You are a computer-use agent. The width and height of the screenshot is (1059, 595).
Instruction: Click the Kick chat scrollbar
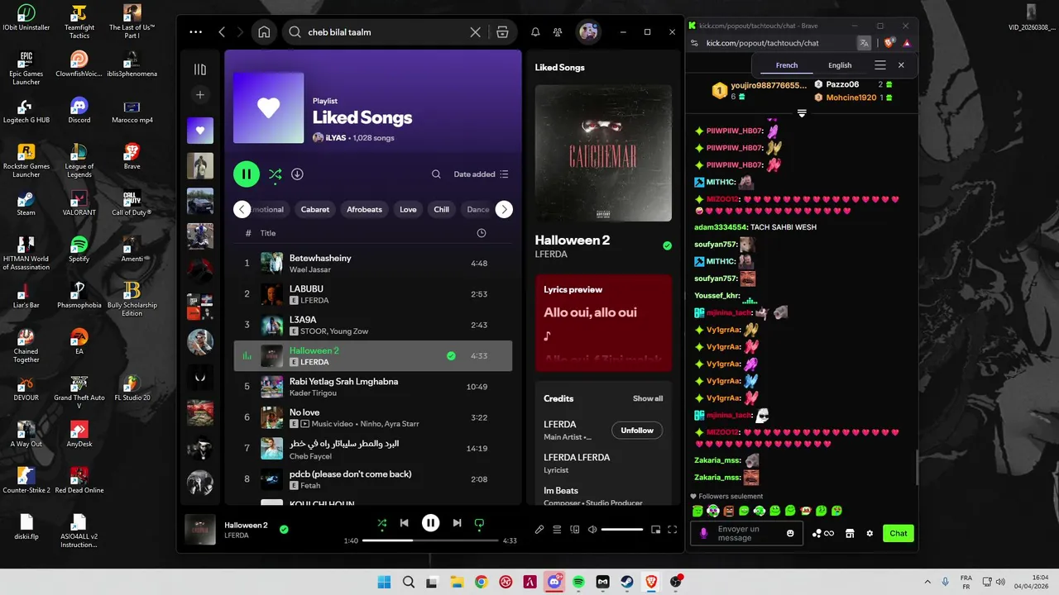click(915, 468)
